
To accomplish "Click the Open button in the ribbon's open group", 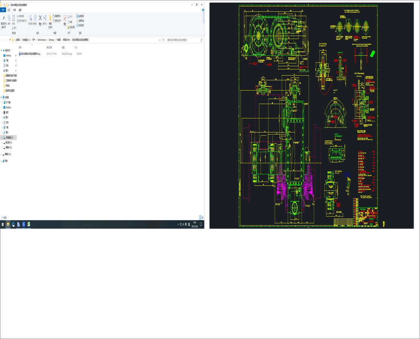I will 70,17.
